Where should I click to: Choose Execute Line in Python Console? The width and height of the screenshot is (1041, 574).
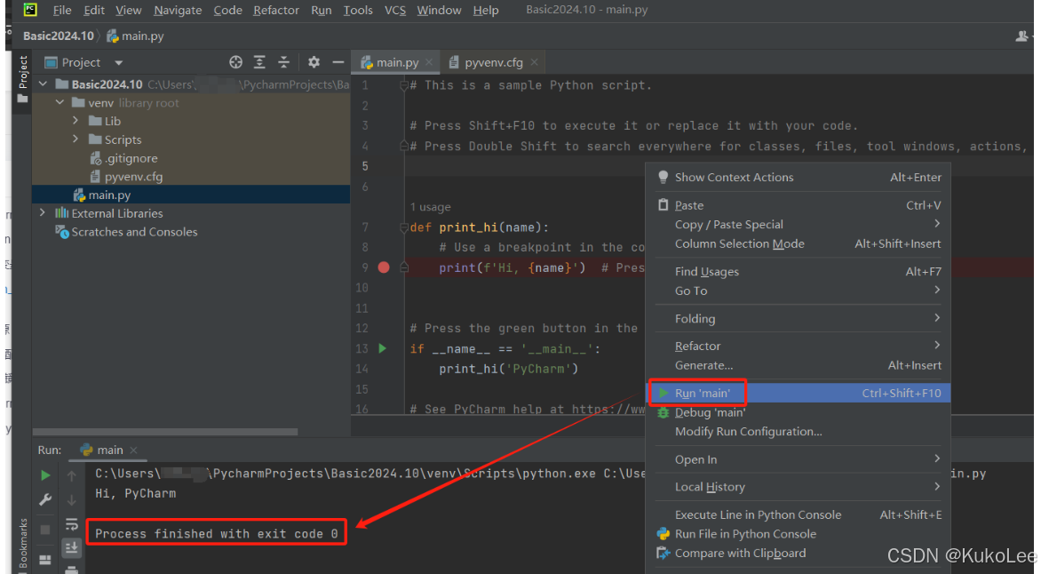click(x=798, y=514)
